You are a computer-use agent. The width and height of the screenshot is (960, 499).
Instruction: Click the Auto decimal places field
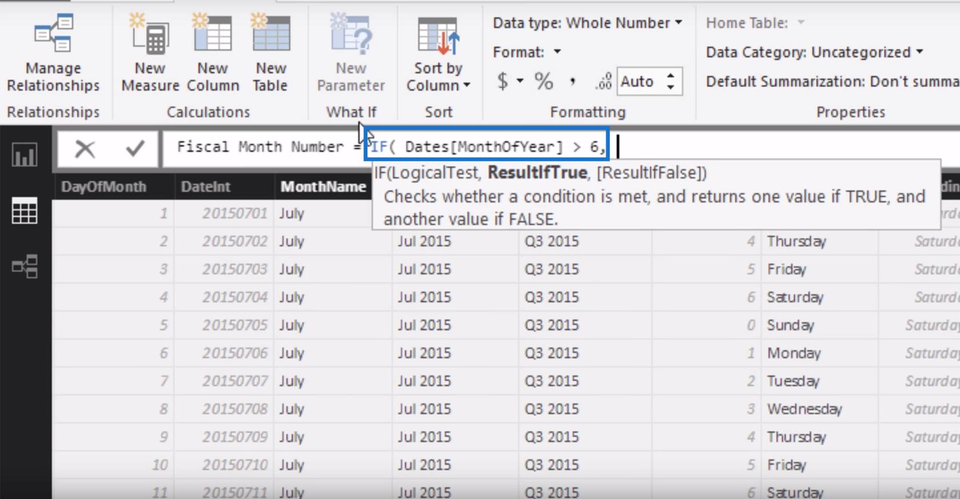click(638, 81)
